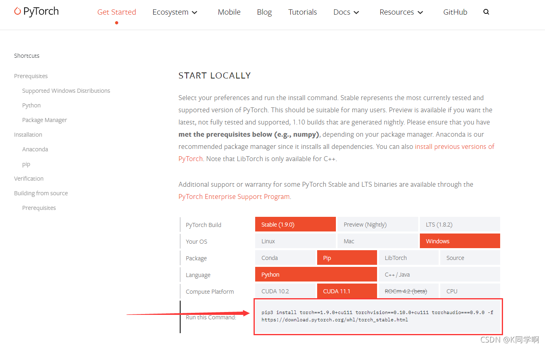
Task: Open the Package Manager shortcut
Action: coord(44,120)
